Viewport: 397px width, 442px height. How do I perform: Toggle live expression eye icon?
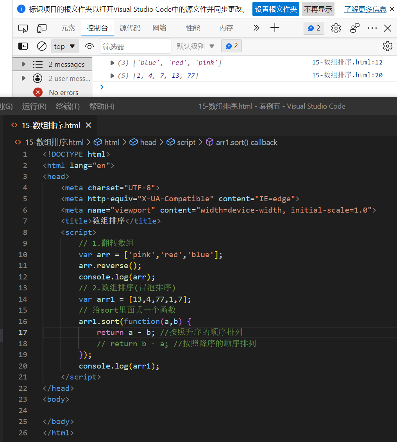[89, 47]
